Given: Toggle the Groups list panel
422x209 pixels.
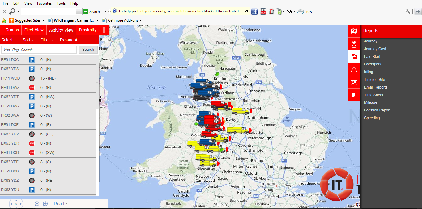Looking at the screenshot, I should click(x=10, y=30).
